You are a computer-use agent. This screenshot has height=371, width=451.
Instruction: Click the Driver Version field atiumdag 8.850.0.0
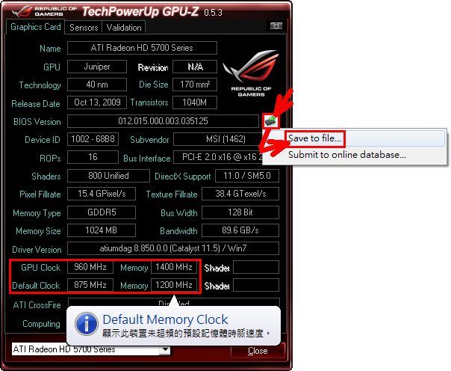pos(173,248)
